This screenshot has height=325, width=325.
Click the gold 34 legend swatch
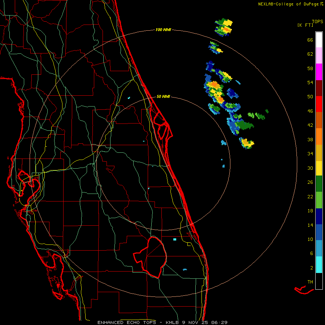[x=319, y=153]
